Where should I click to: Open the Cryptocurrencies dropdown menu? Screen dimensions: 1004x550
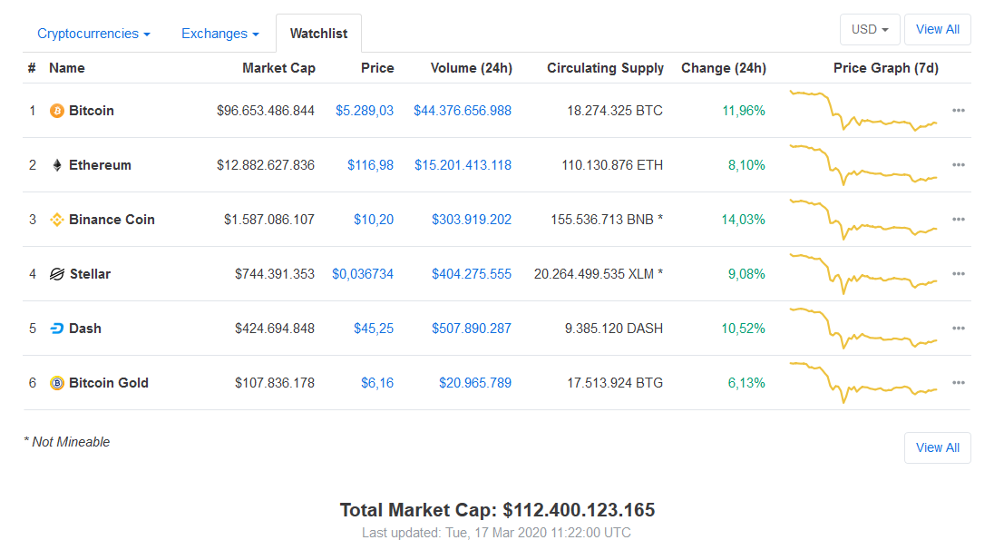pyautogui.click(x=93, y=34)
